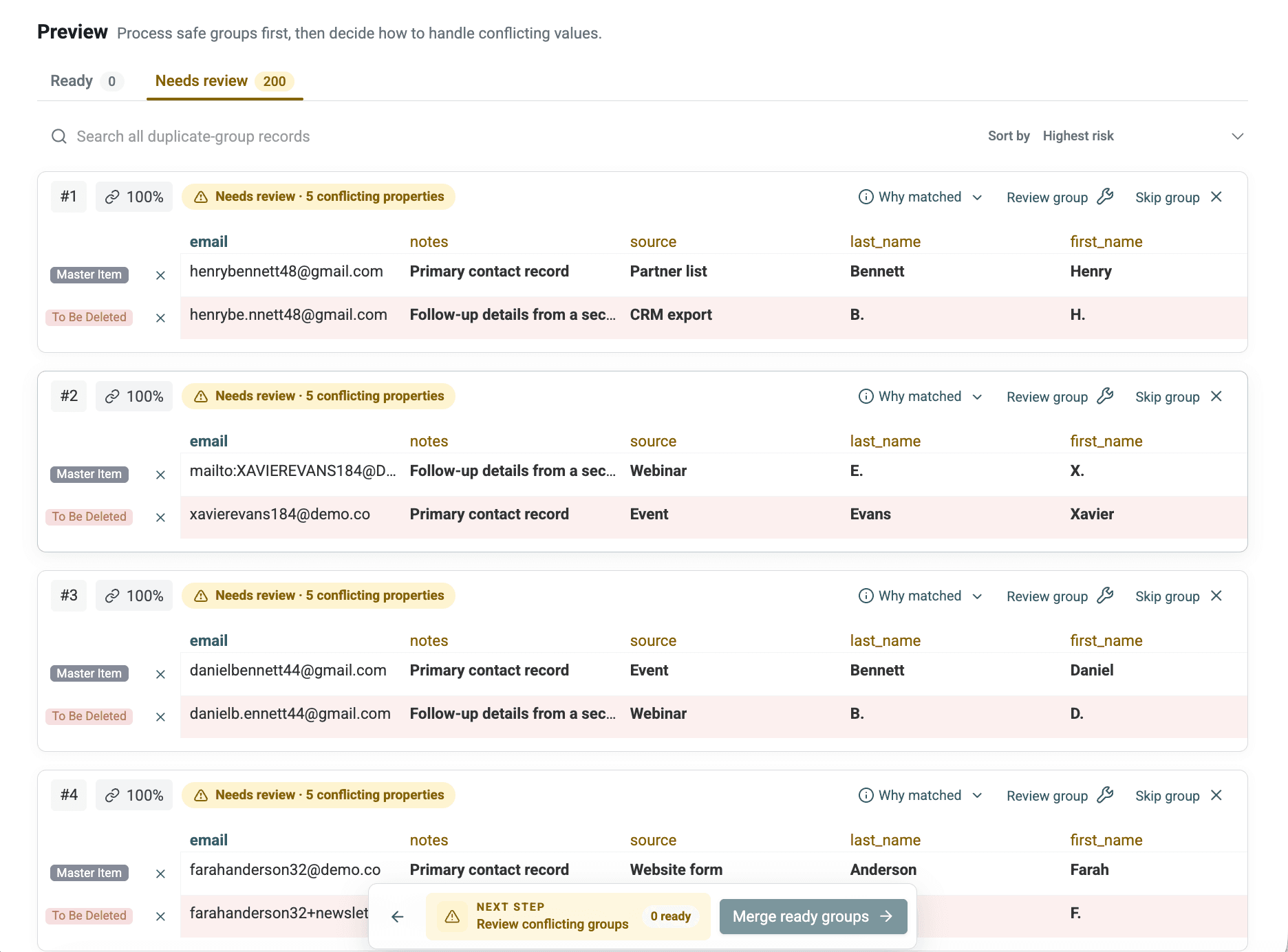Viewport: 1288px width, 952px height.
Task: Click the link icon 100% in group #4
Action: click(x=134, y=795)
